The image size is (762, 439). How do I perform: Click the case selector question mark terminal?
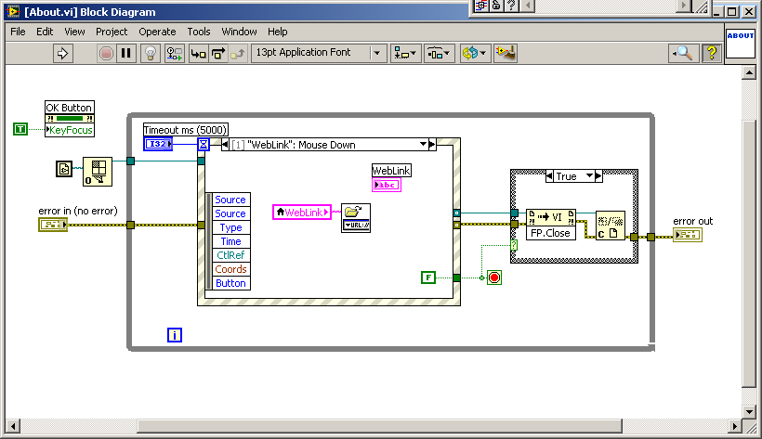click(514, 245)
